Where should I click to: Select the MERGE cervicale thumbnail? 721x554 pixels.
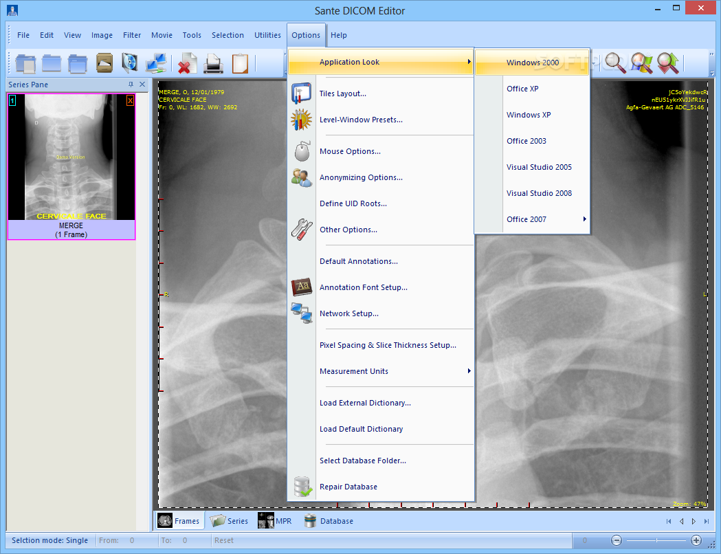[71, 166]
